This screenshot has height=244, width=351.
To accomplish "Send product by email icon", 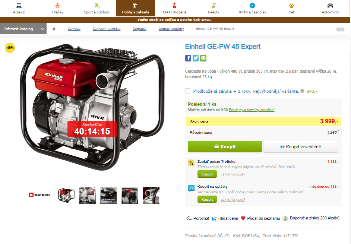I will [x=203, y=58].
